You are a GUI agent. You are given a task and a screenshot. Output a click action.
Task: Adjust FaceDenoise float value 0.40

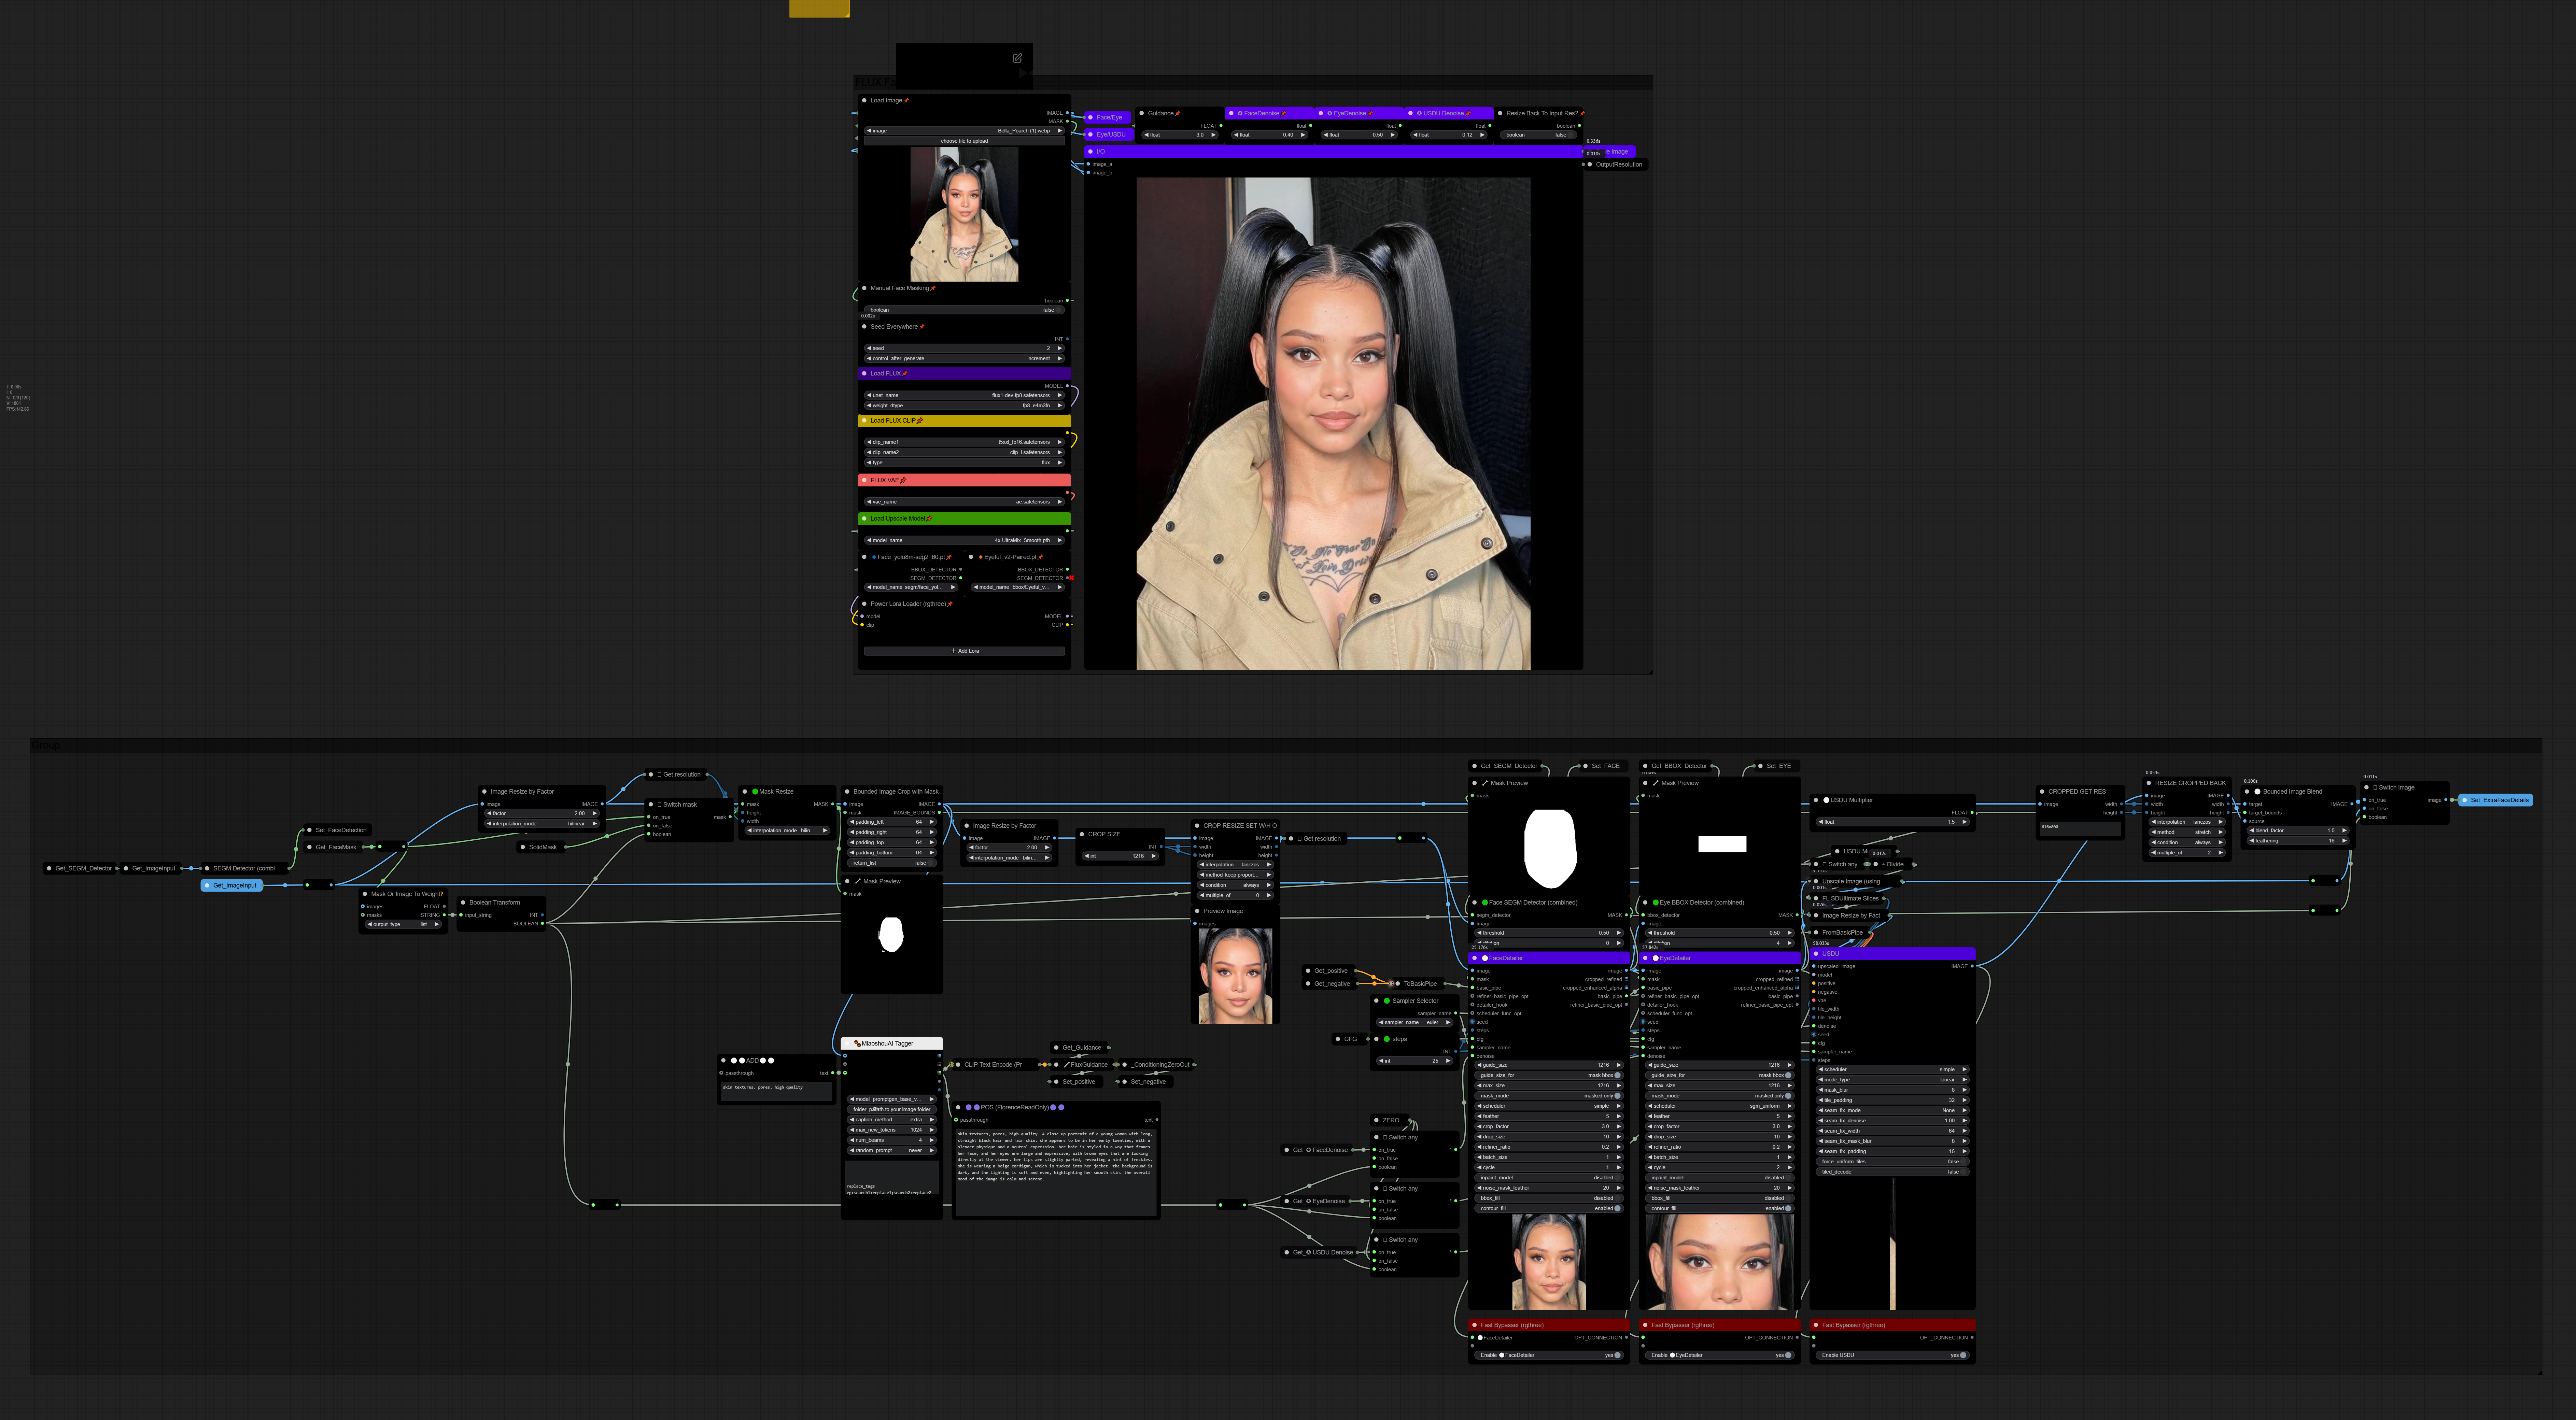click(1270, 135)
